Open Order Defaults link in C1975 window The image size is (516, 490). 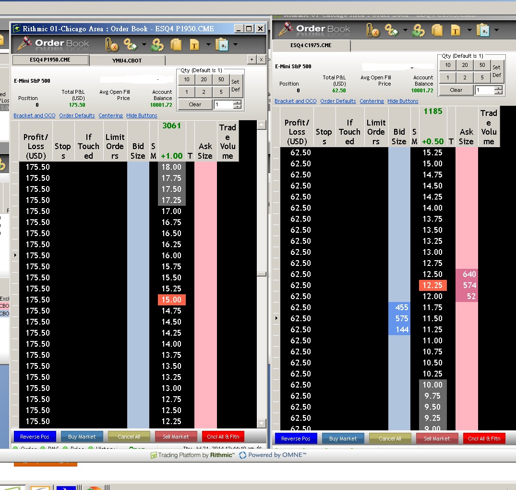point(338,101)
